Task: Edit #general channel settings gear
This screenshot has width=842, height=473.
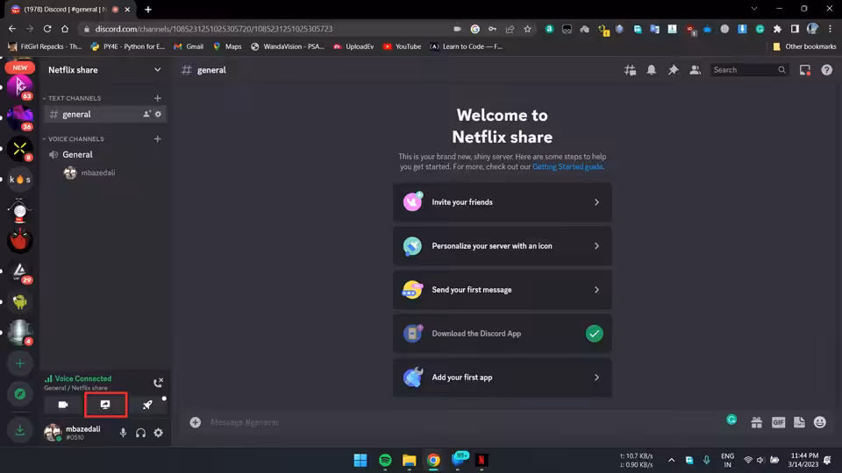Action: click(158, 114)
